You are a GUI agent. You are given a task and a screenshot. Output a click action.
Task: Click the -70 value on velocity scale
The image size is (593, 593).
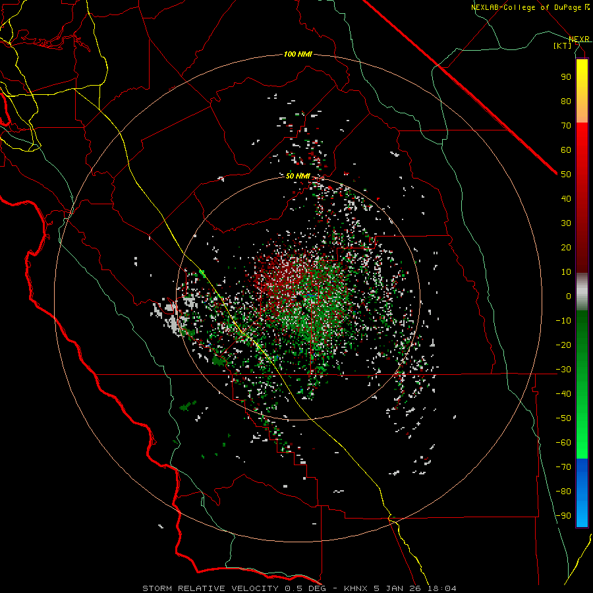[x=563, y=467]
